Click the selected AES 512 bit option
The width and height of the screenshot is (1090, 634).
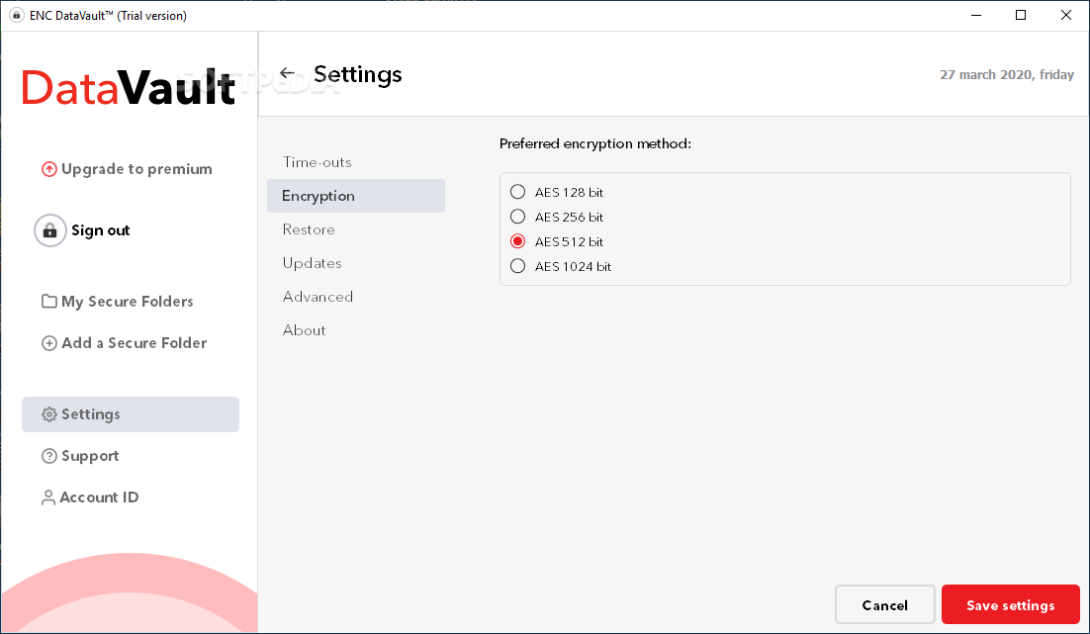[x=518, y=241]
